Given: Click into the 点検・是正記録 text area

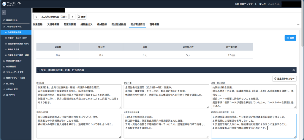Looking at the screenshot, I should point(254,97).
